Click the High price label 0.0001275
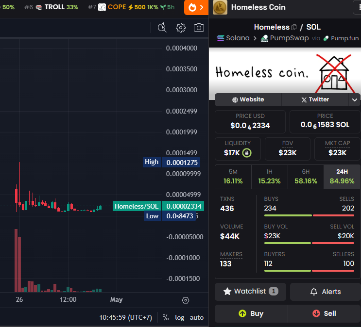 [x=172, y=163]
